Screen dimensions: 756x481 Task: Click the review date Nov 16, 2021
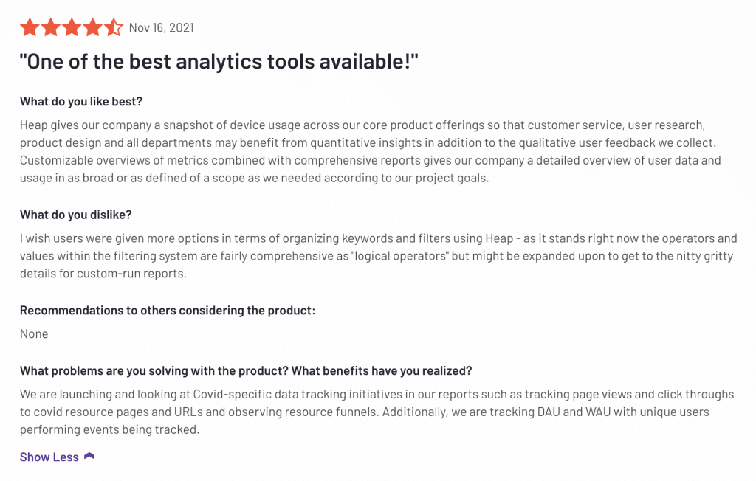[x=161, y=28]
